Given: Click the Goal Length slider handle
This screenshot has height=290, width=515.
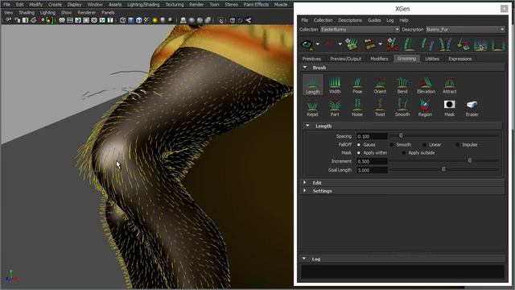Looking at the screenshot, I should 443,169.
